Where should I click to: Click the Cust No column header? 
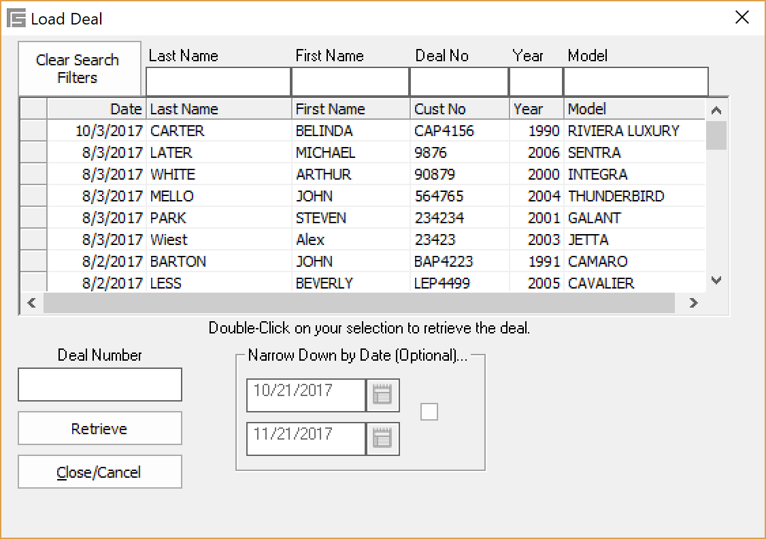pos(459,109)
